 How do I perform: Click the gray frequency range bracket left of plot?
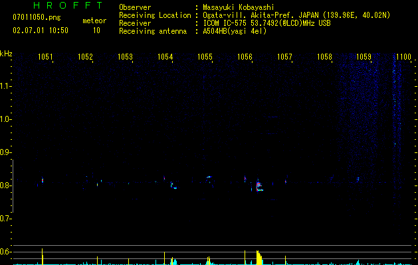13,186
